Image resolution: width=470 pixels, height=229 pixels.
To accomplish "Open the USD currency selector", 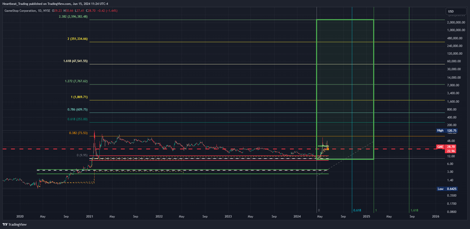I will 456,11.
